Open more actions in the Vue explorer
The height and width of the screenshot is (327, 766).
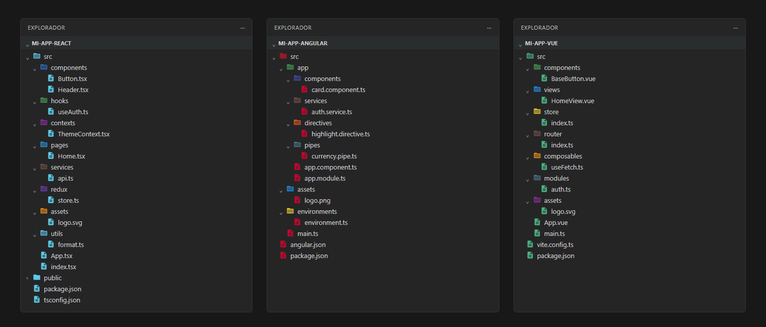pyautogui.click(x=736, y=28)
